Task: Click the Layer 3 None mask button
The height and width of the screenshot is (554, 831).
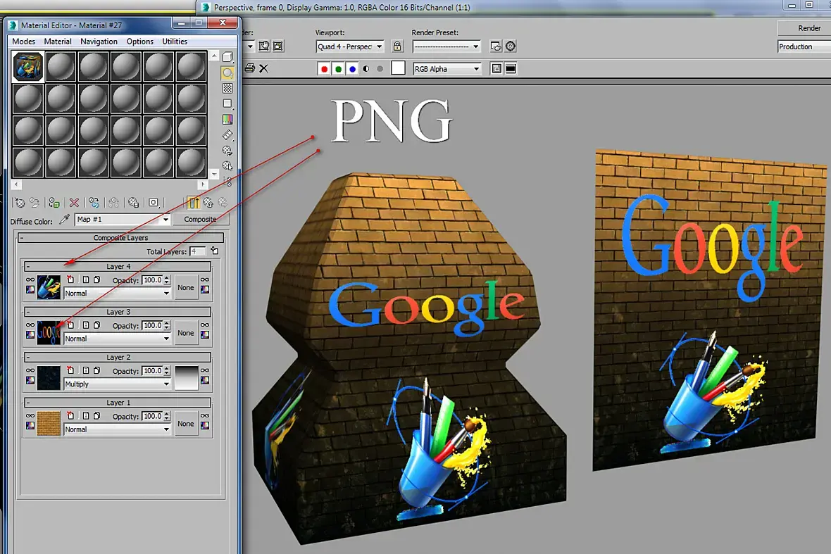Action: click(186, 333)
